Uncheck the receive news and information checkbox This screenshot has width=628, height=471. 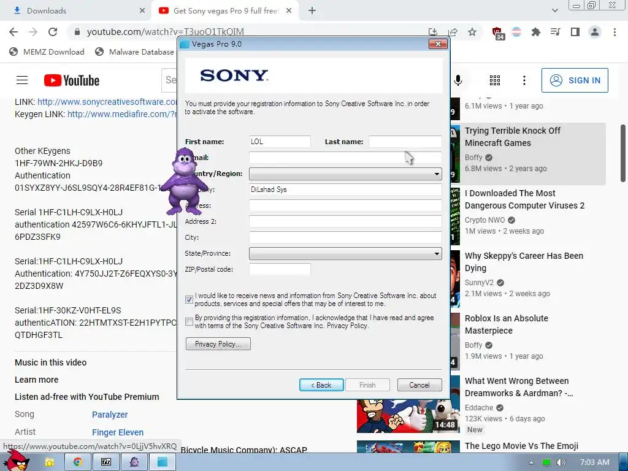[189, 299]
